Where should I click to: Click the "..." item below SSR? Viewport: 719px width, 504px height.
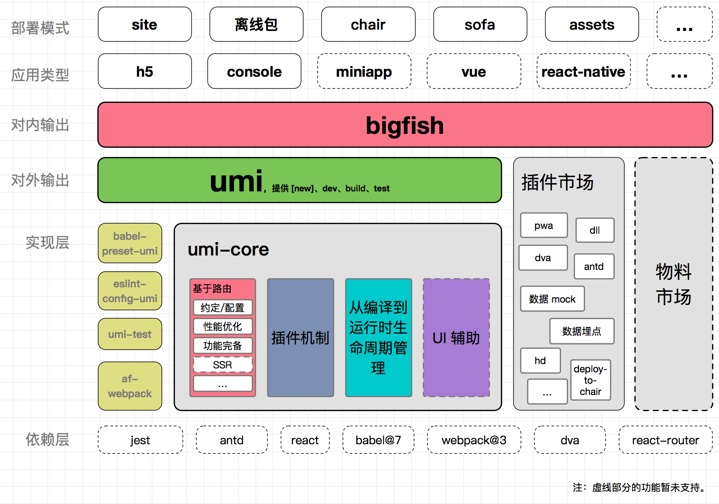pos(223,384)
